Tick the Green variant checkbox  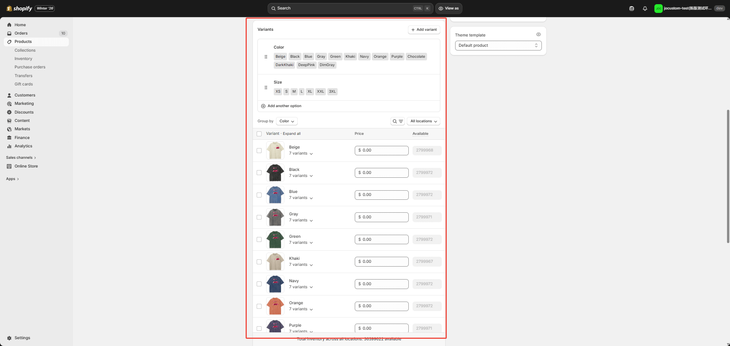[x=259, y=240]
